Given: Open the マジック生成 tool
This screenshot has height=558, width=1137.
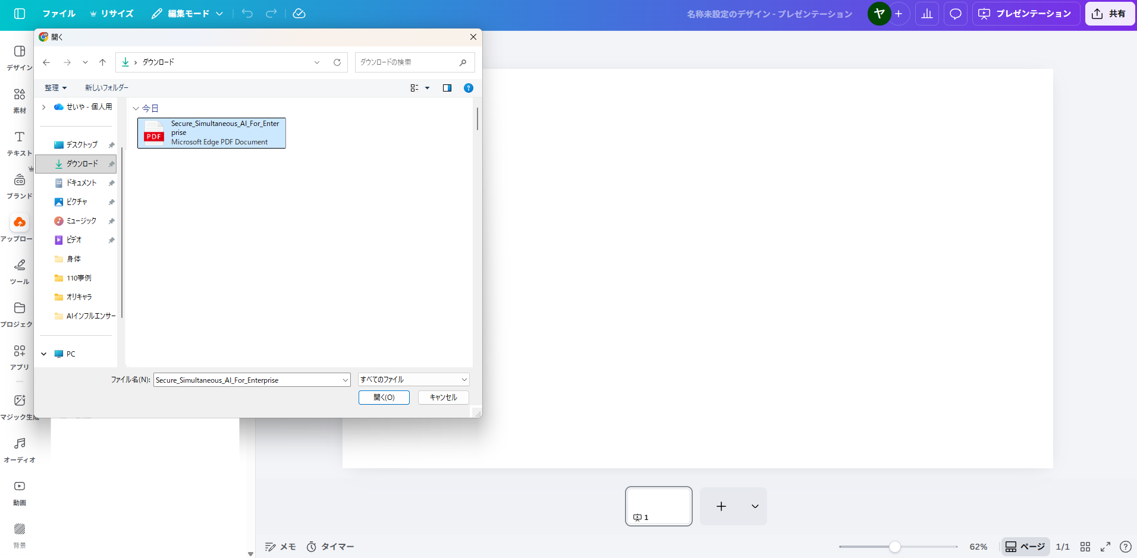Looking at the screenshot, I should pyautogui.click(x=19, y=406).
